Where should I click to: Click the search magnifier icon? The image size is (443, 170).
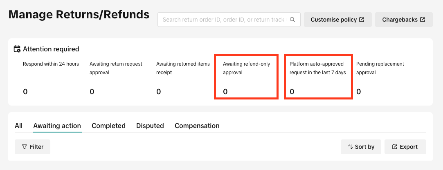[292, 20]
